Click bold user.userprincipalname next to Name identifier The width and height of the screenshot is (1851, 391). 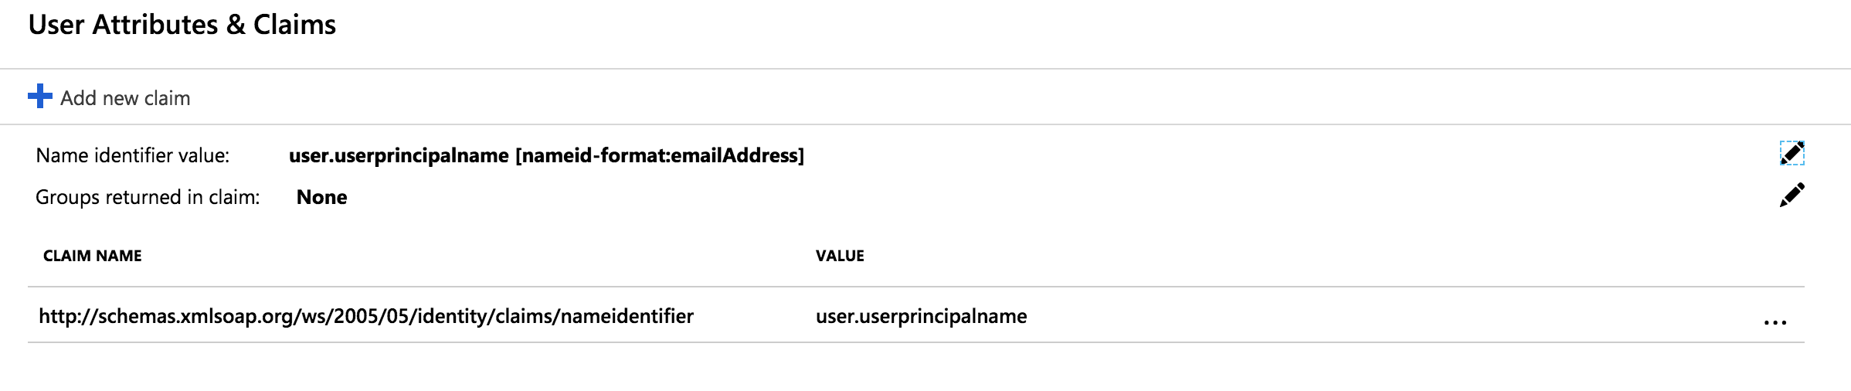(399, 155)
